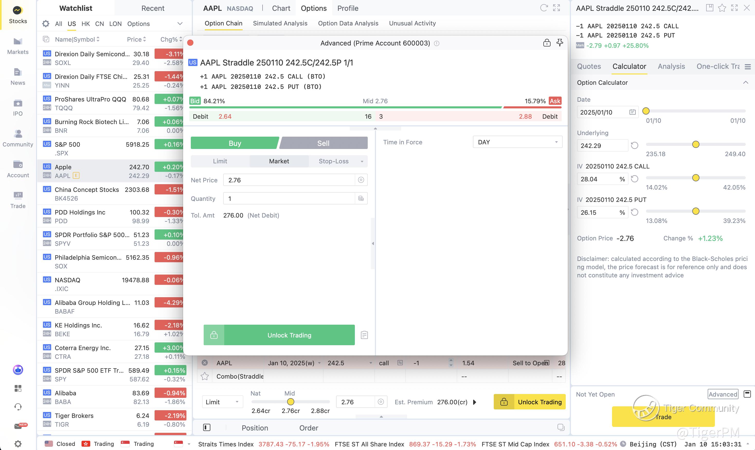Open the calculator tabs overflow menu

[x=748, y=67]
